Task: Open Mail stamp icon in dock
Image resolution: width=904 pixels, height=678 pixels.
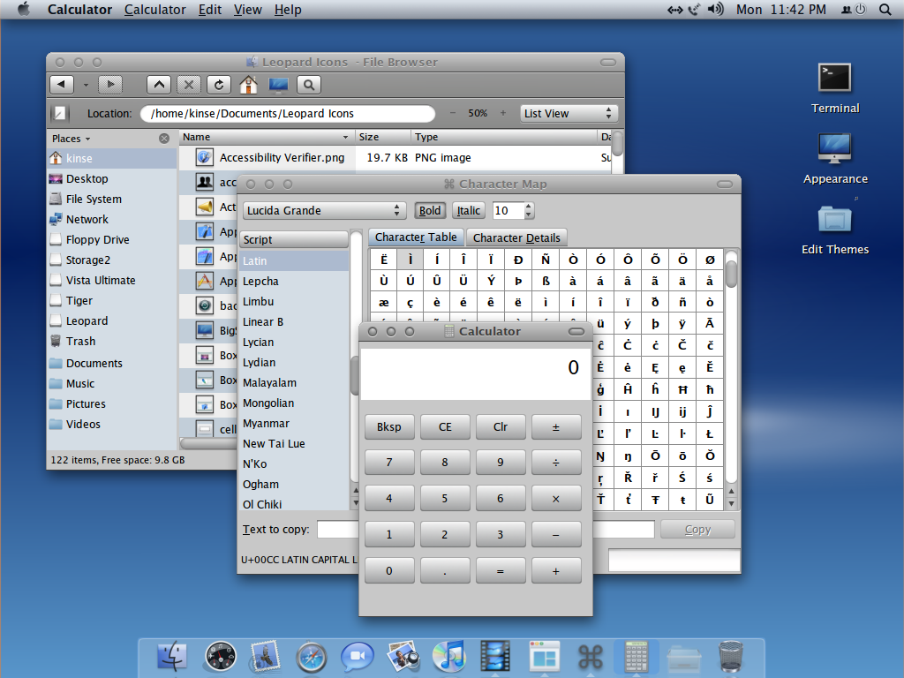Action: 265,656
